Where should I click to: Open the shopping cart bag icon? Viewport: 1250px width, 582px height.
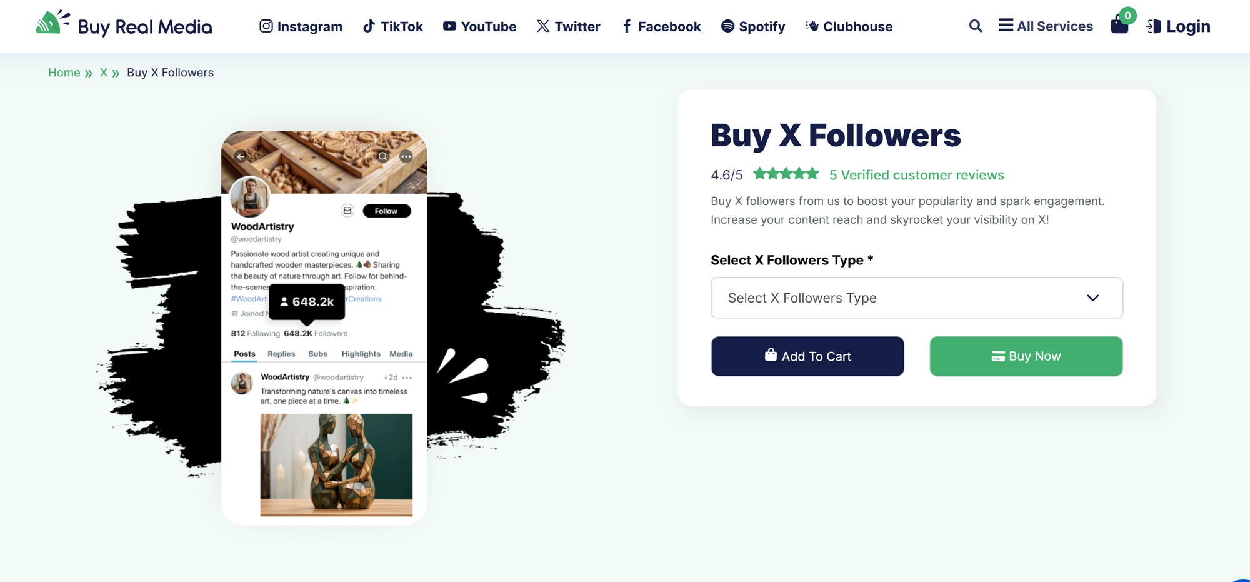pyautogui.click(x=1119, y=25)
